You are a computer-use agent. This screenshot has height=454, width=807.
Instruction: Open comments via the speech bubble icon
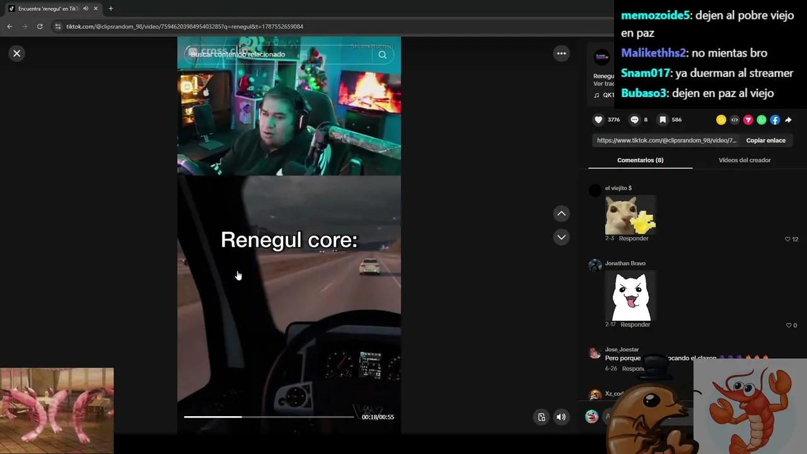[634, 120]
